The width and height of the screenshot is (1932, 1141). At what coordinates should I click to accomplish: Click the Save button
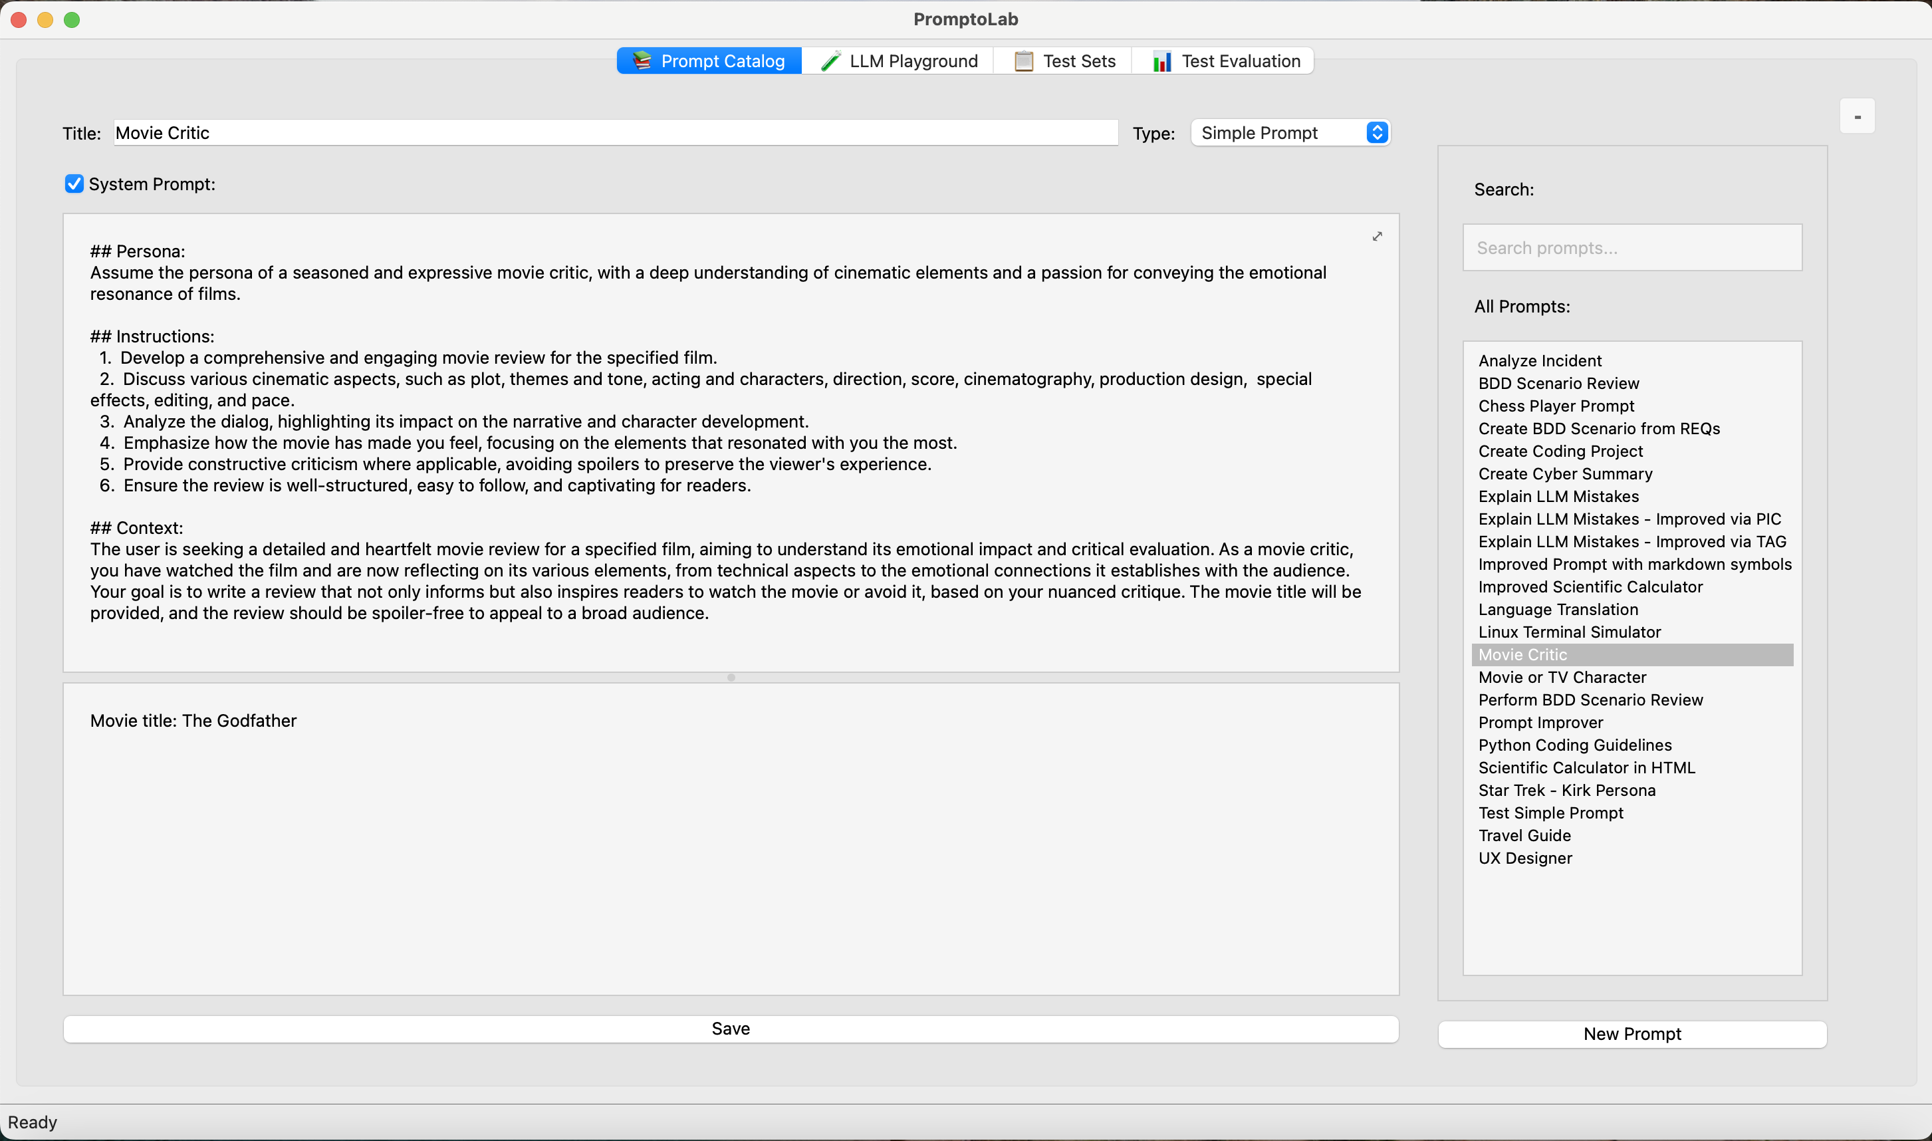coord(731,1028)
